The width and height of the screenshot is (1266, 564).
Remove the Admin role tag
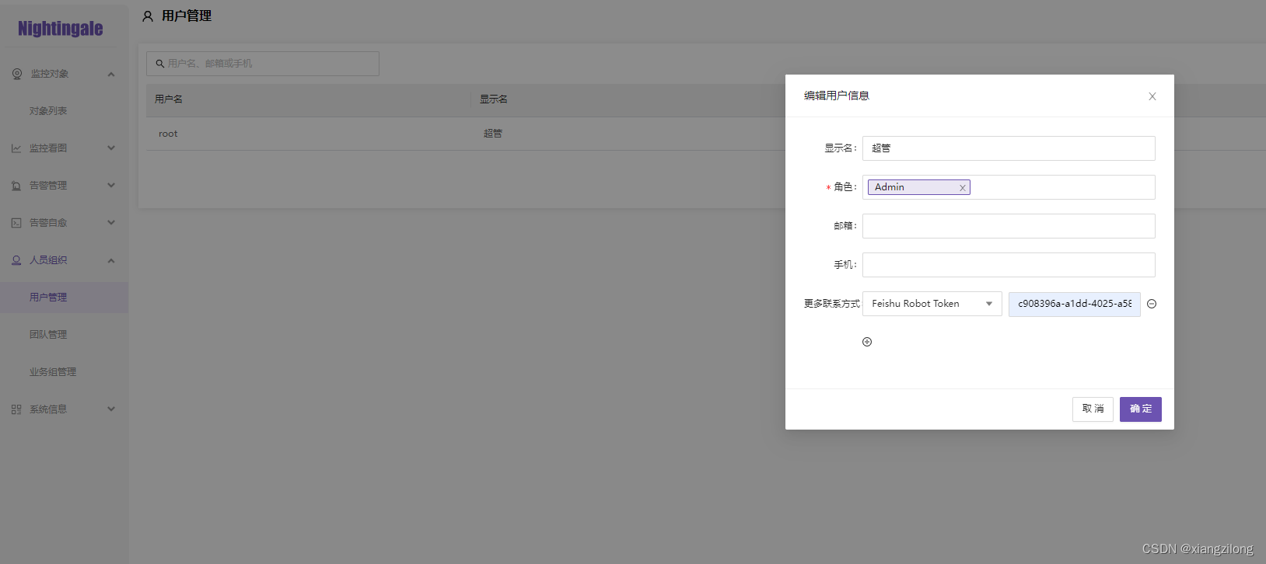point(962,188)
